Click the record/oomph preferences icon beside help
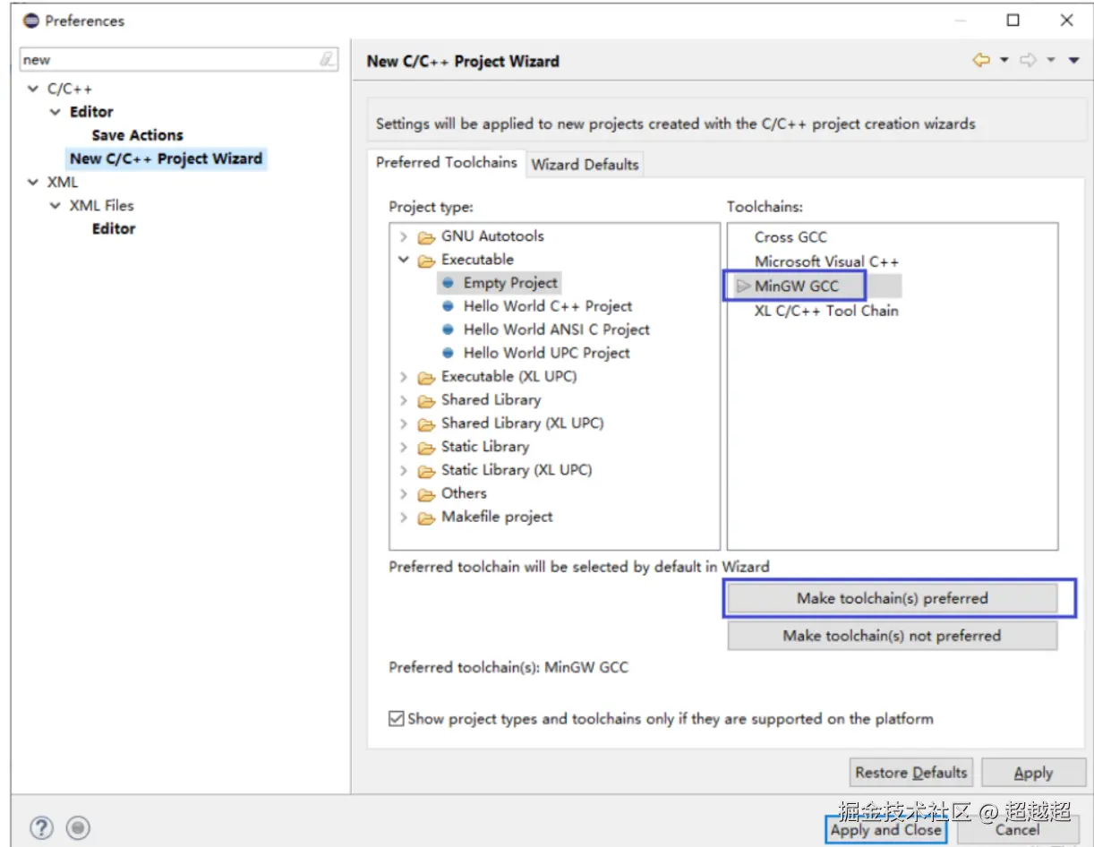Screen dimensions: 1094x847 78,827
